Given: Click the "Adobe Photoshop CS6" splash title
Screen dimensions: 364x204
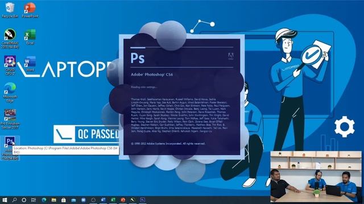Looking at the screenshot, I should coord(152,74).
